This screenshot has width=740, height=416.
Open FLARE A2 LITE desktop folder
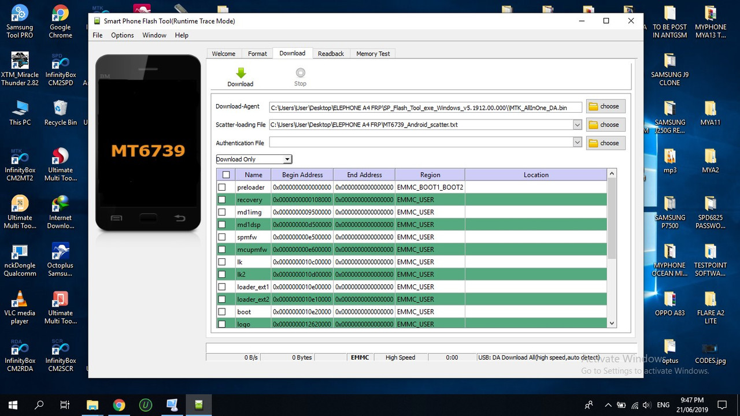point(710,308)
